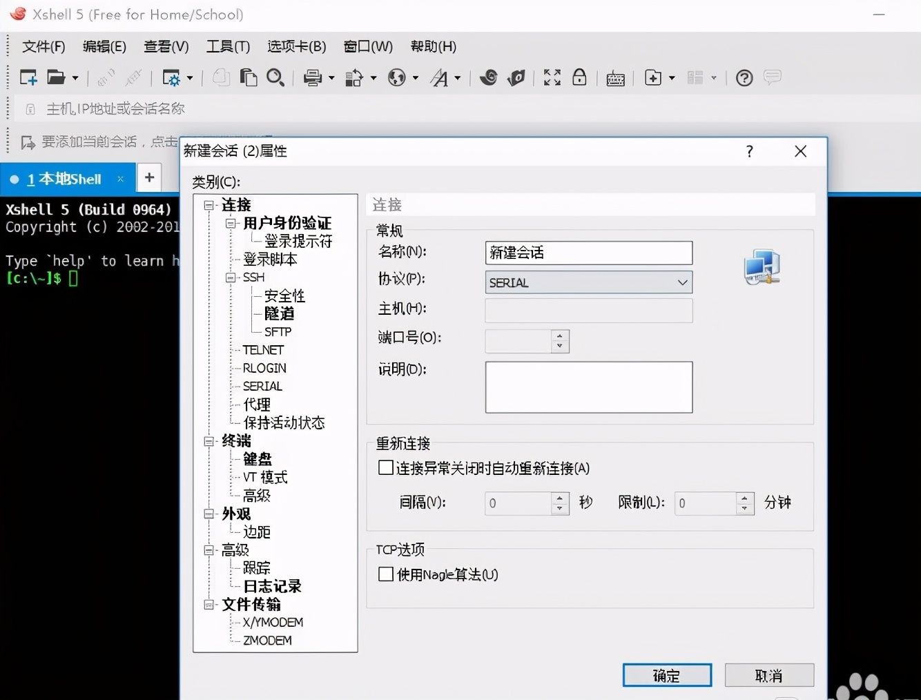Click the magnifier find icon
This screenshot has width=921, height=700.
tap(275, 77)
